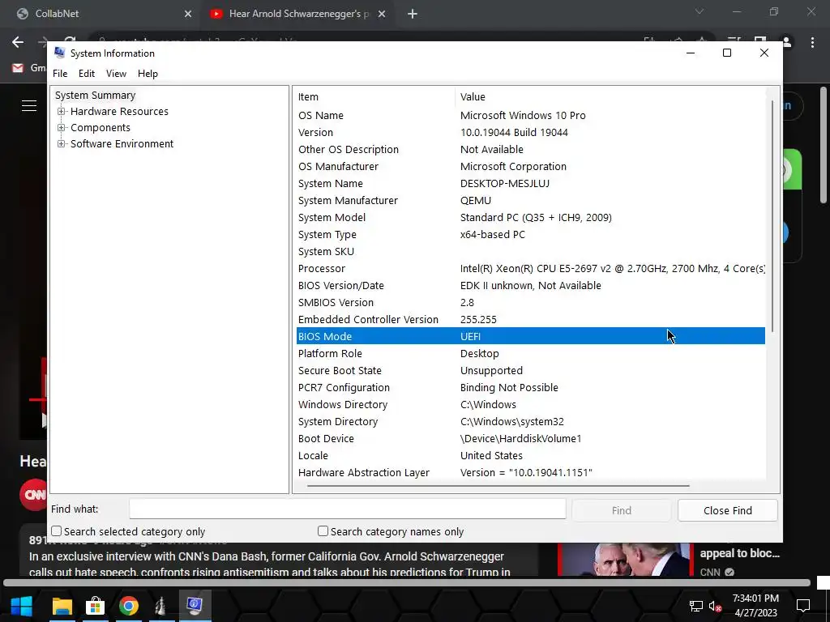Select the System Model row
830x622 pixels.
tap(531, 217)
